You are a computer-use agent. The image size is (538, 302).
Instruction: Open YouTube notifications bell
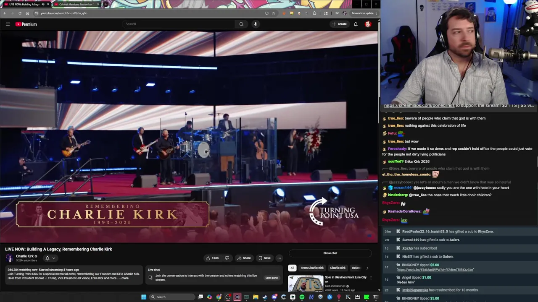tap(356, 24)
